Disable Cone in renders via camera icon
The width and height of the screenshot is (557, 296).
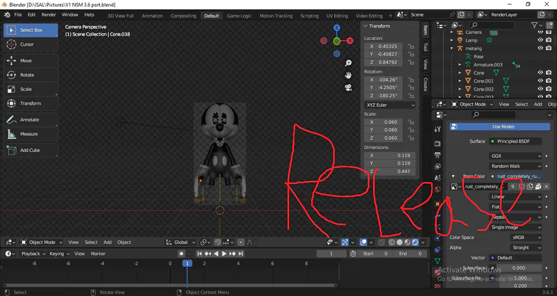coord(549,73)
